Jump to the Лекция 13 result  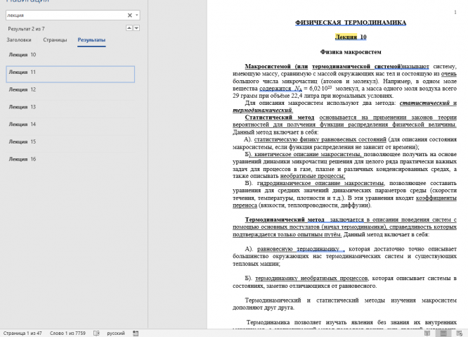70,107
